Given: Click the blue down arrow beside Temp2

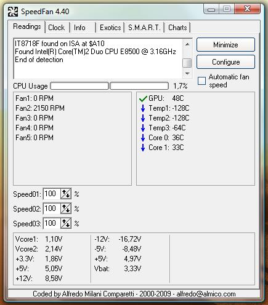Looking at the screenshot, I should tap(143, 118).
